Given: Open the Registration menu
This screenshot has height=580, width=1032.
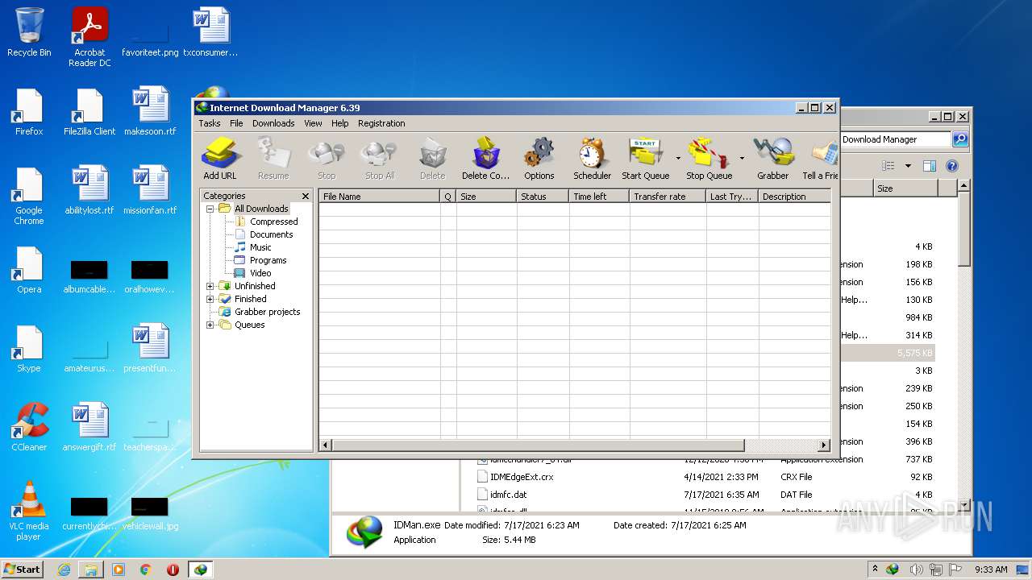Looking at the screenshot, I should 381,123.
